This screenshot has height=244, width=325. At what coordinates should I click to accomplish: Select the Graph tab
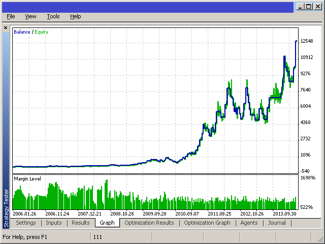click(107, 223)
